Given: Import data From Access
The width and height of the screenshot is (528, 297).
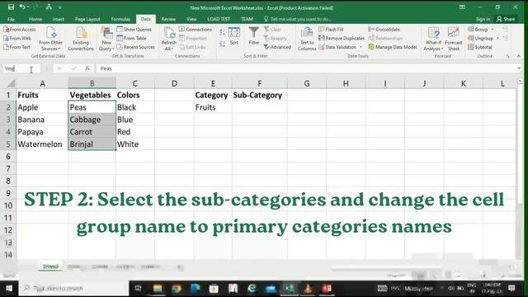Looking at the screenshot, I should (x=20, y=30).
